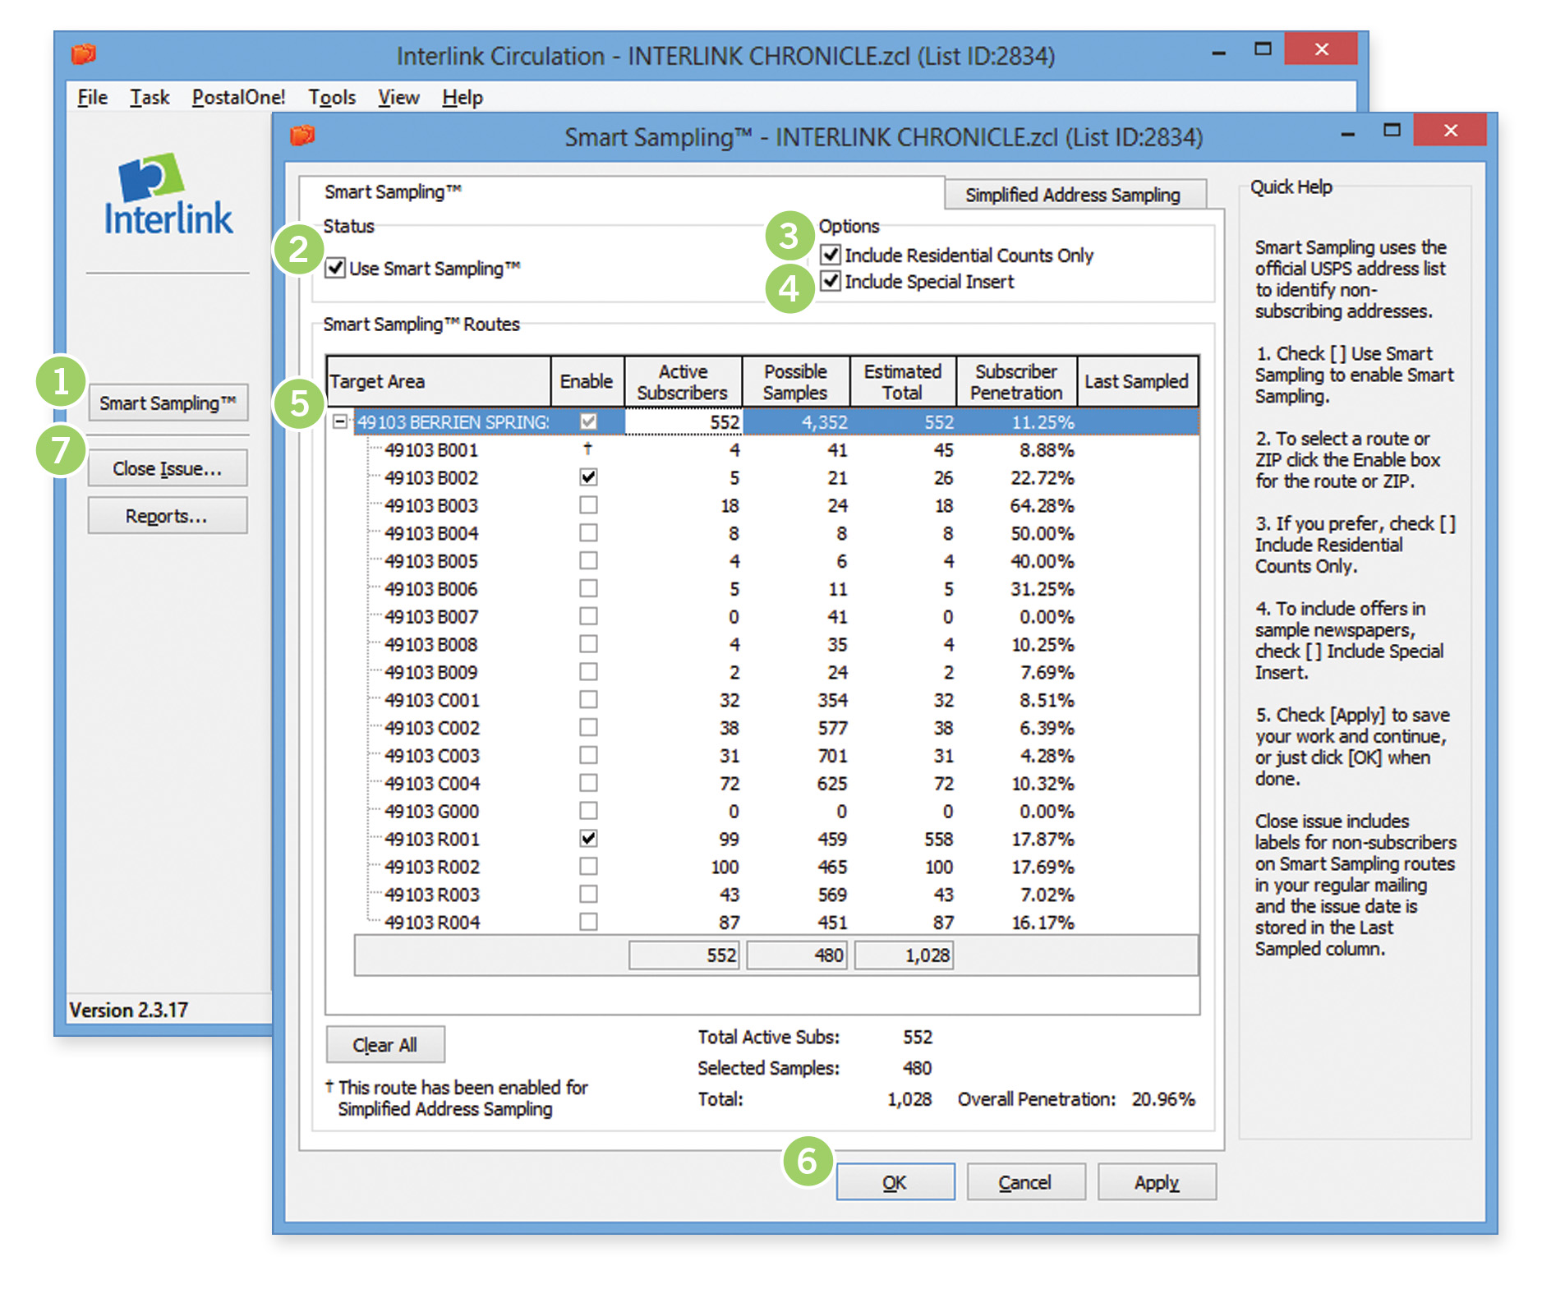Click the Overall Penetration 20.96% value
This screenshot has width=1565, height=1289.
(1163, 1098)
